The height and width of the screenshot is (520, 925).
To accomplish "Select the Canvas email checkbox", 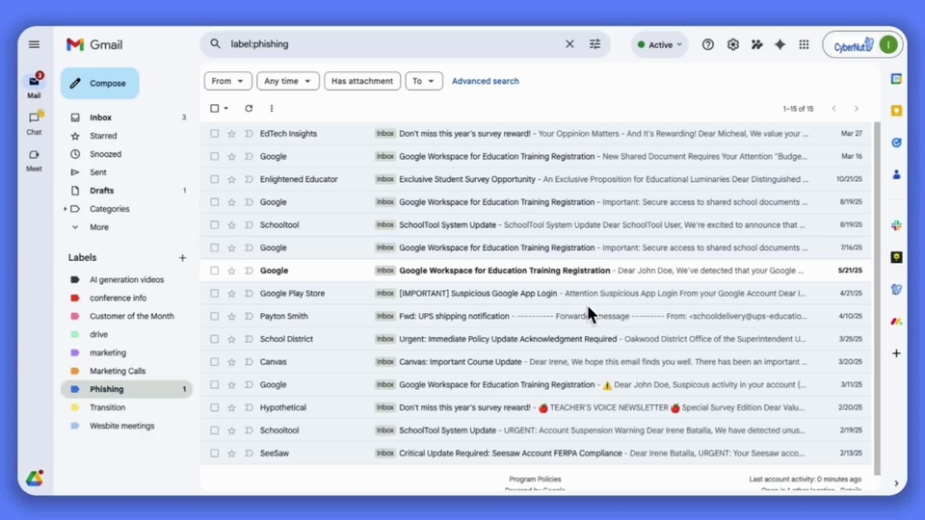I will coord(215,362).
